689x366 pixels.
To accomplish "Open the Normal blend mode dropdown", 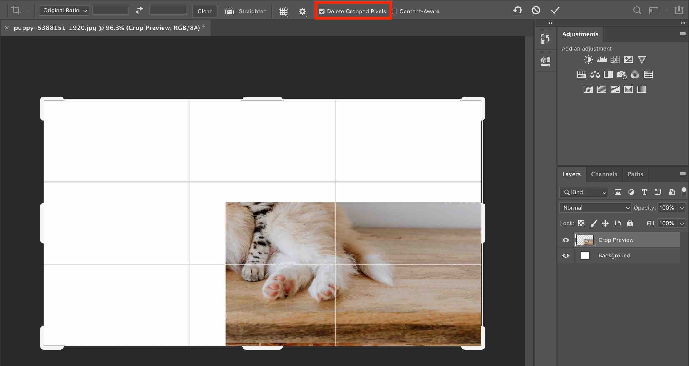I will (x=595, y=208).
